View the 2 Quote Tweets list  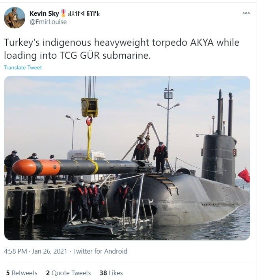(68, 273)
